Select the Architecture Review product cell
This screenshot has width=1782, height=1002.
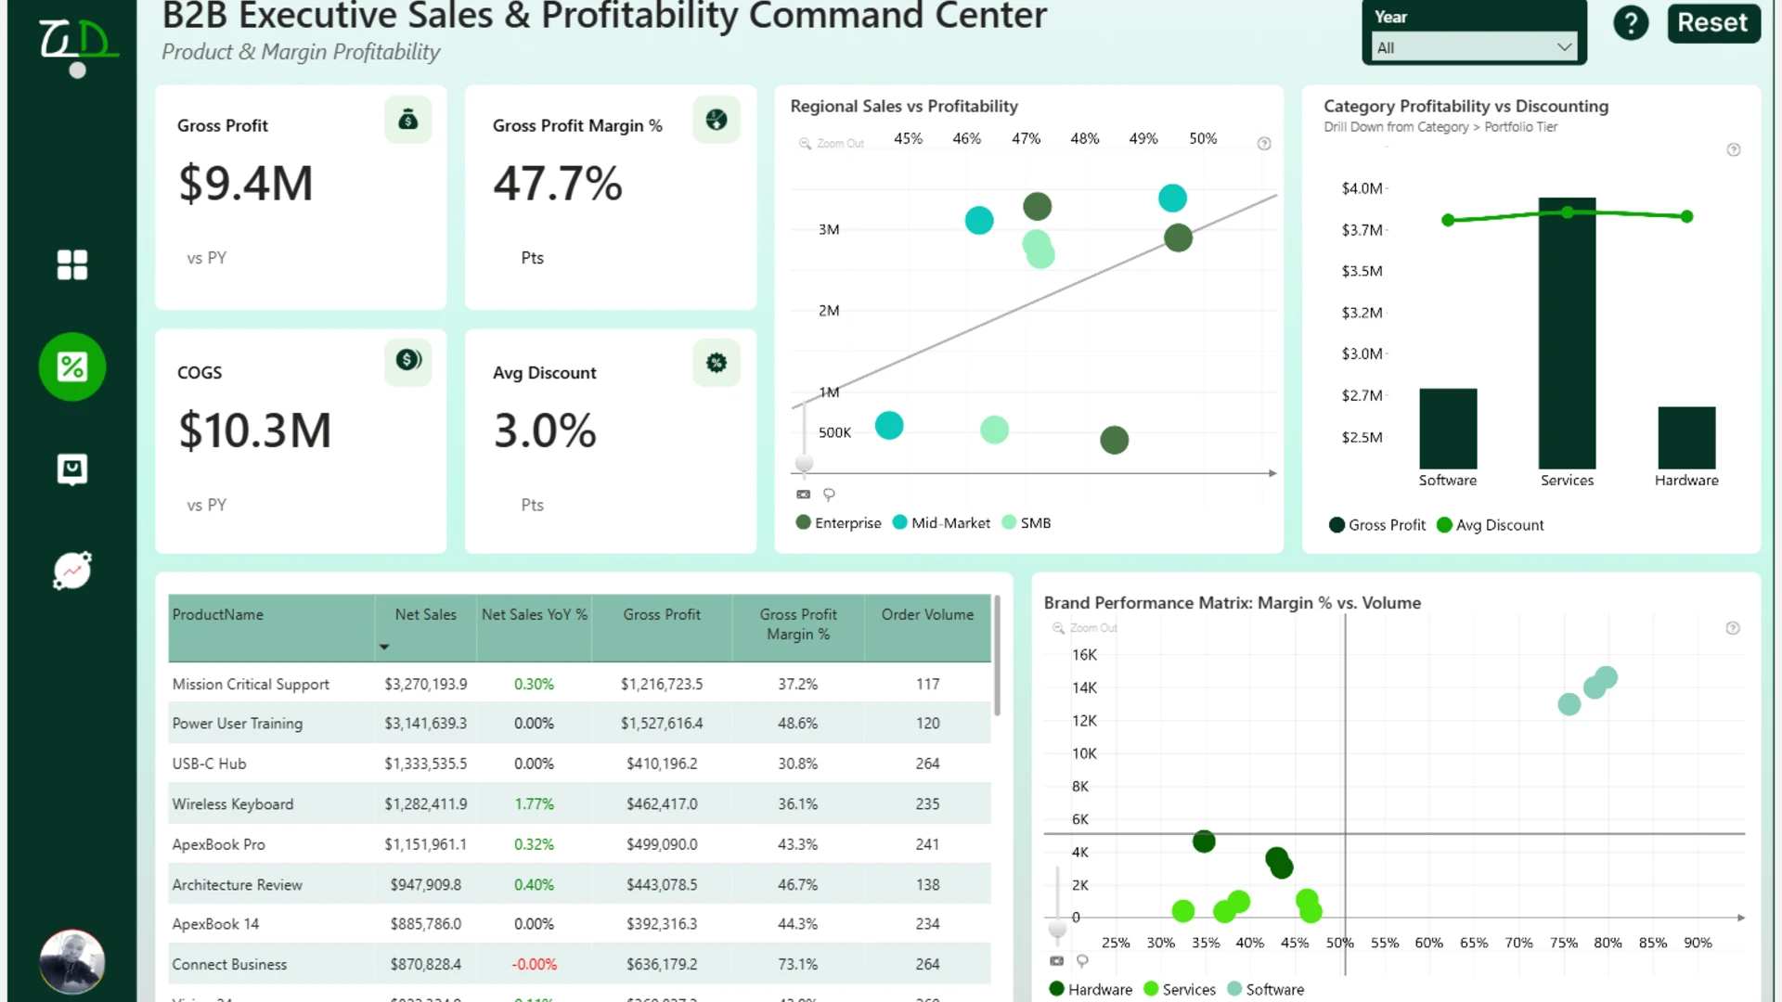pyautogui.click(x=238, y=885)
